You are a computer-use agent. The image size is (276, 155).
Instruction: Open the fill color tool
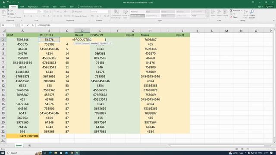(44, 16)
